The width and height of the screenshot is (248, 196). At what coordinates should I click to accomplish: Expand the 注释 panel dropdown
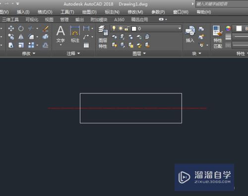[x=73, y=53]
